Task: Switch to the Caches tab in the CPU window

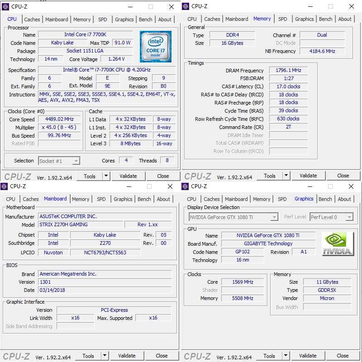Action: point(32,19)
